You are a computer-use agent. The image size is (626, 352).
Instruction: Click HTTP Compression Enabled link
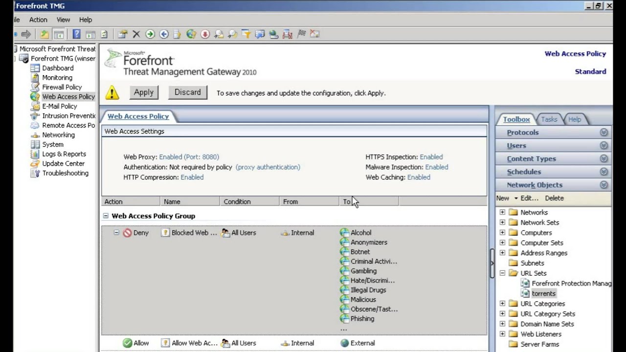point(192,177)
